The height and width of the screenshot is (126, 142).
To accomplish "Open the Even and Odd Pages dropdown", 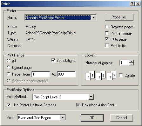I will click(x=63, y=117).
